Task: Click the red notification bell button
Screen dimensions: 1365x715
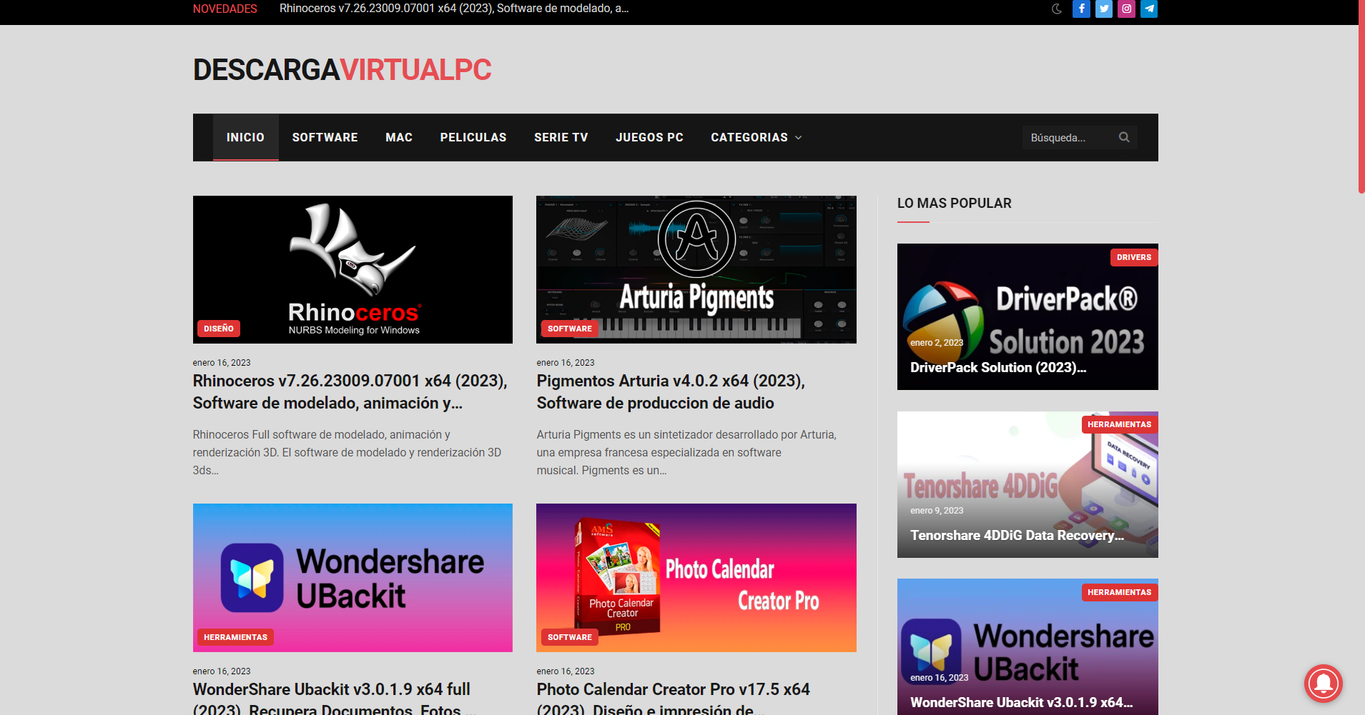Action: 1323,684
